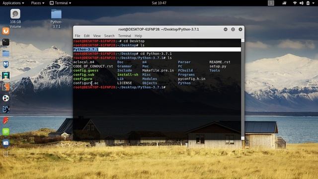Viewport: 318px width, 179px height.
Task: Click pyconfig.h.in in the listing
Action: click(191, 79)
